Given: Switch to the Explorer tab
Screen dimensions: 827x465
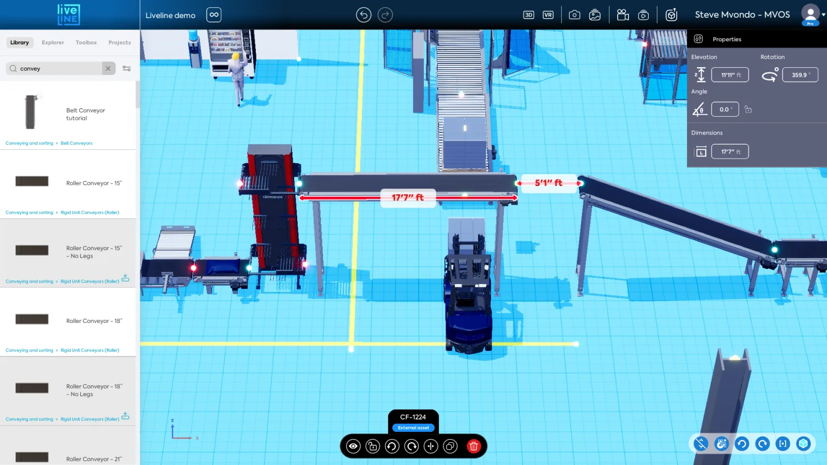Looking at the screenshot, I should click(x=53, y=42).
